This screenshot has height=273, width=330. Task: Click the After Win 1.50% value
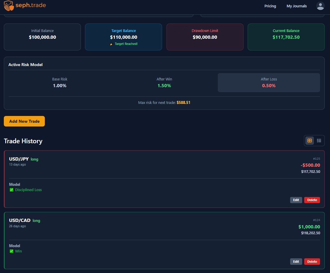click(x=164, y=86)
